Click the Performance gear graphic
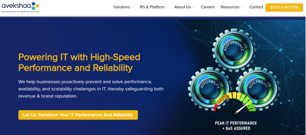Viewport: 306px width, 135px height. 234,50
